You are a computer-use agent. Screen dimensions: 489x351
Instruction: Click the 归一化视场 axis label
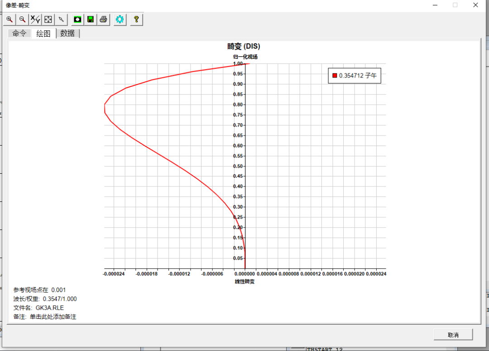pos(245,57)
